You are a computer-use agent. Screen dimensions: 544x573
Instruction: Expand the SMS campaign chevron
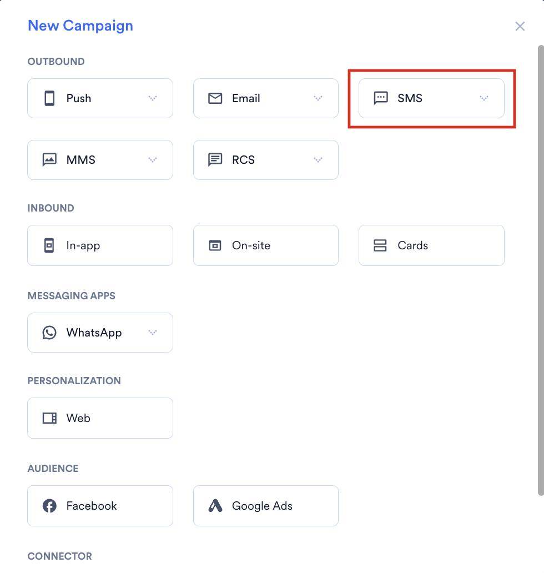click(483, 98)
